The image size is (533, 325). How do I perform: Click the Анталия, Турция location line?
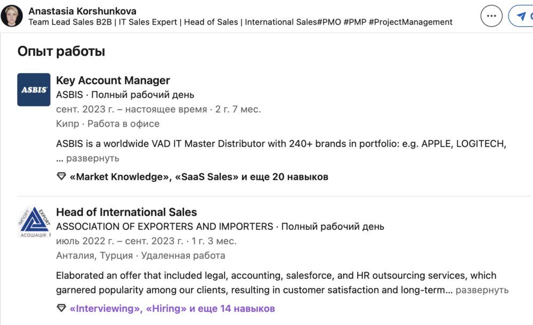click(x=94, y=255)
